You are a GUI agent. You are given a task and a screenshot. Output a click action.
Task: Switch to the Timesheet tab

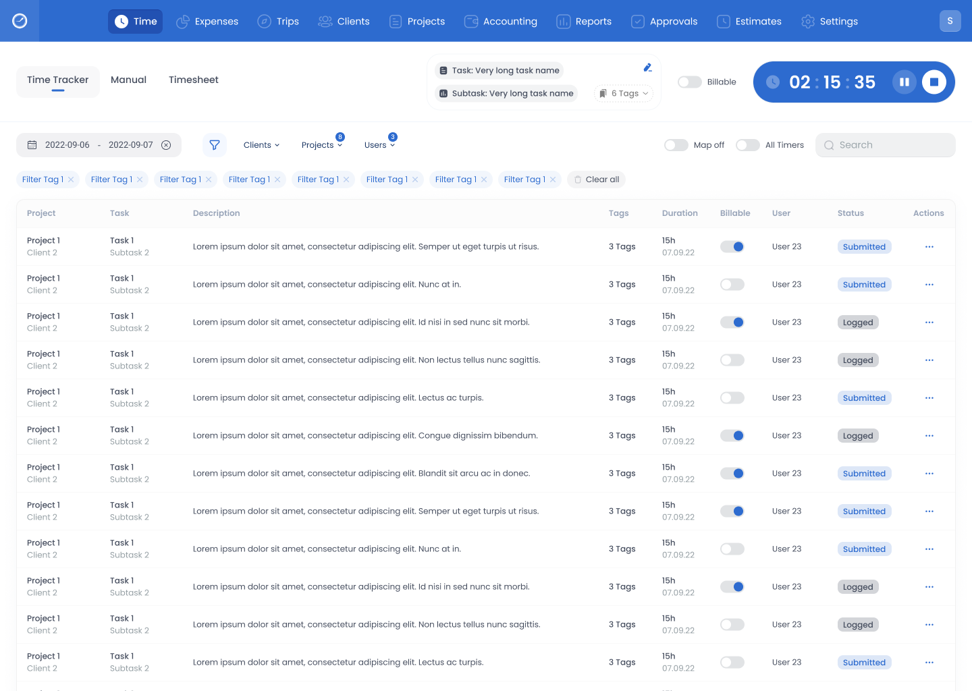point(193,80)
